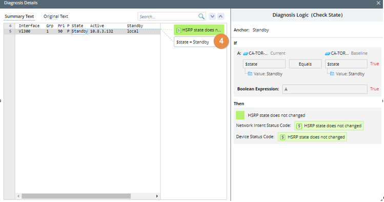Click the S icon in Device Status badge

[x=282, y=137]
